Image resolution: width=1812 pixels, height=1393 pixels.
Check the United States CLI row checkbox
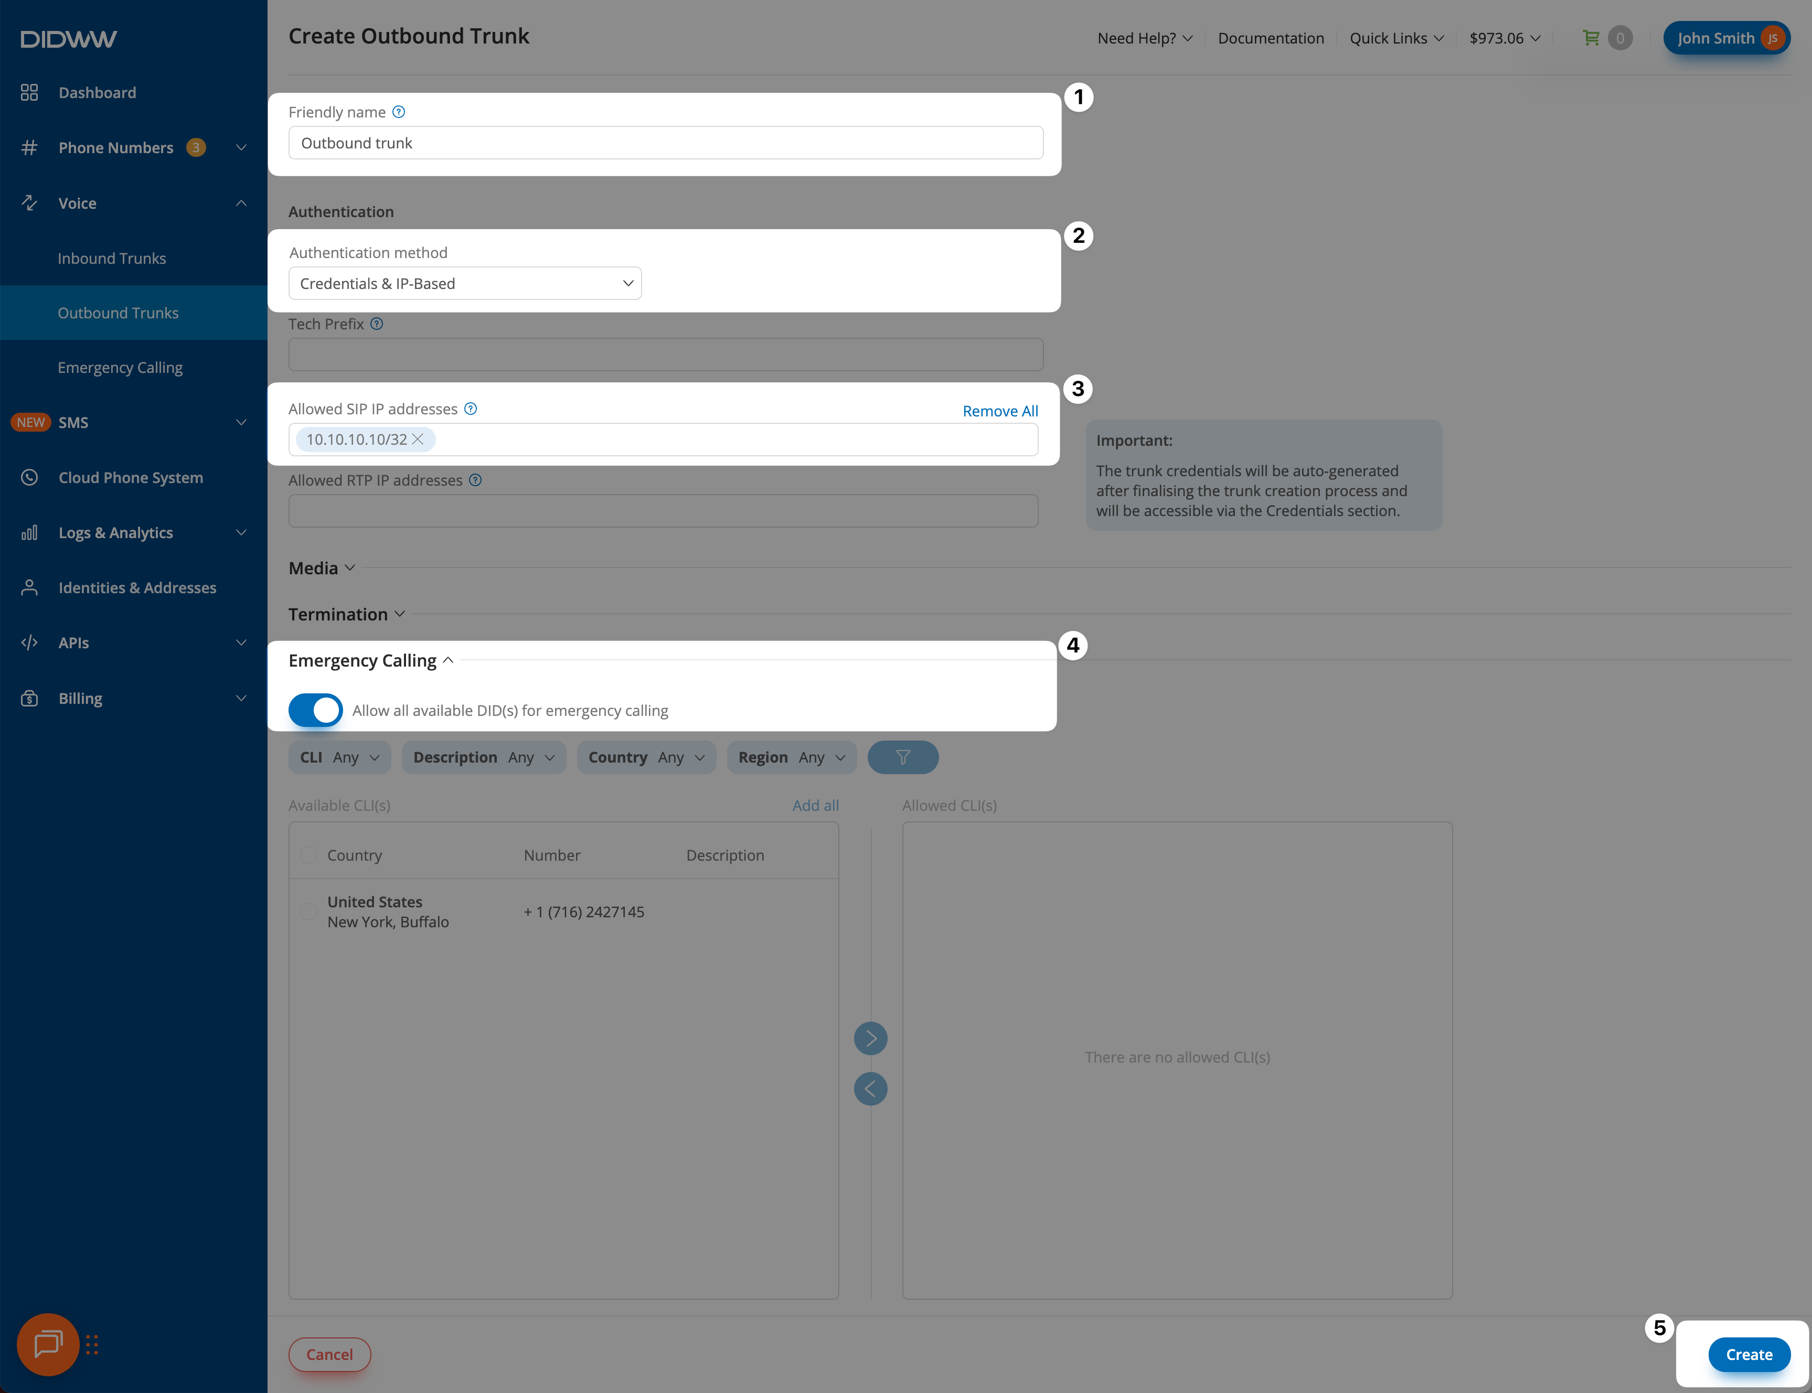click(x=308, y=911)
